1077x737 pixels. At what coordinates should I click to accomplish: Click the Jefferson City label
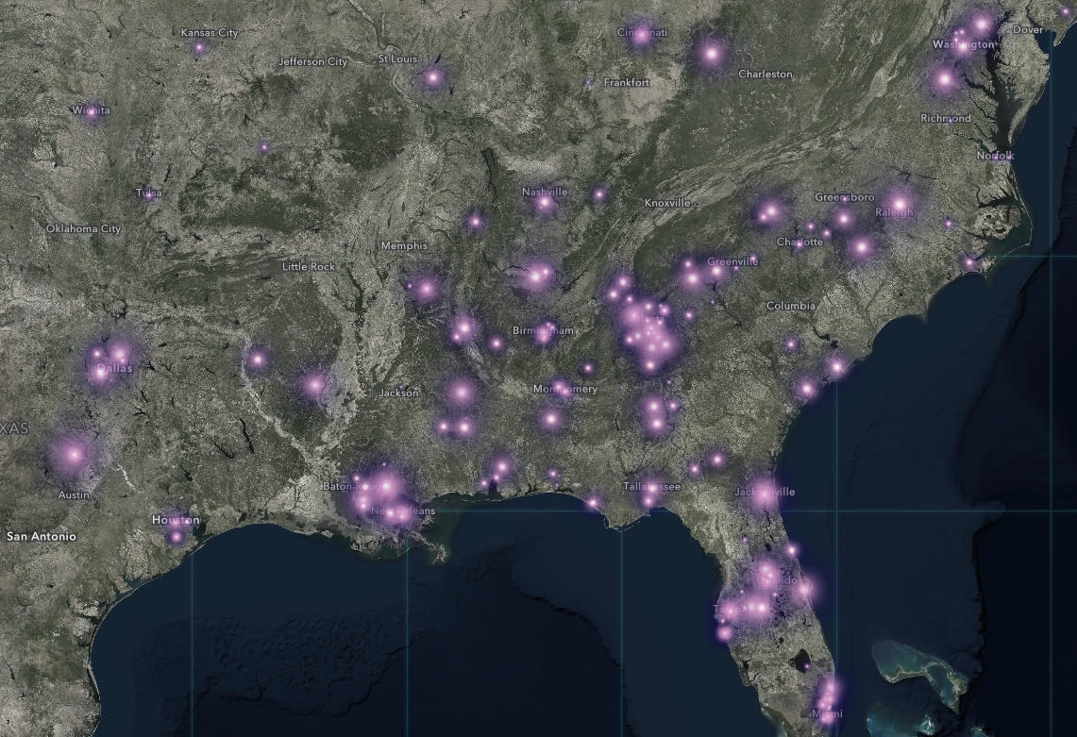[x=312, y=62]
